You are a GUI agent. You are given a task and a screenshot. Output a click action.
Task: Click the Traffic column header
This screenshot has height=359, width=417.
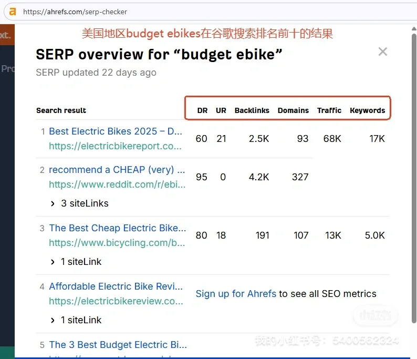pos(329,110)
